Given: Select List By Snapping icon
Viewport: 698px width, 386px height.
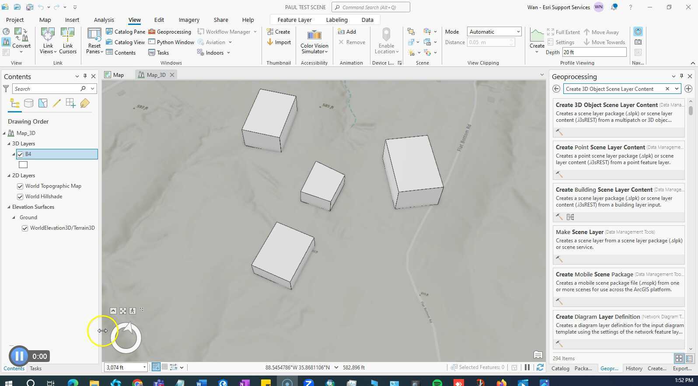Looking at the screenshot, I should [70, 103].
